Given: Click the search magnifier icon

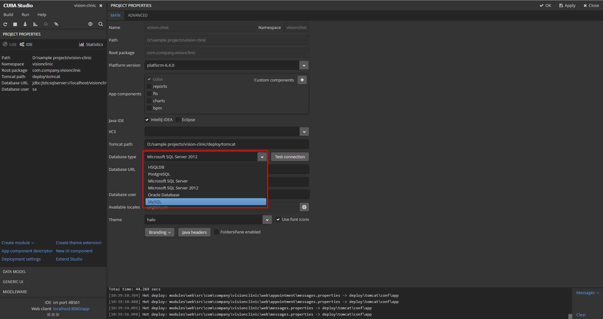Looking at the screenshot, I should pos(101,24).
